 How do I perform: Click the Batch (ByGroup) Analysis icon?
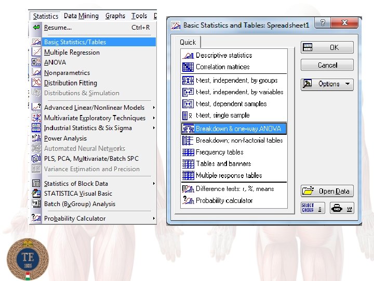tap(36, 203)
